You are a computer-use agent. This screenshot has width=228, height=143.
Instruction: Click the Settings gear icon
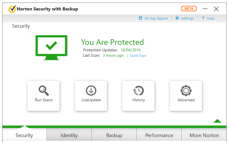click(177, 18)
